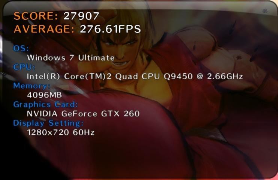This screenshot has width=278, height=180.
Task: Click the Q9450 model number
Action: point(178,76)
